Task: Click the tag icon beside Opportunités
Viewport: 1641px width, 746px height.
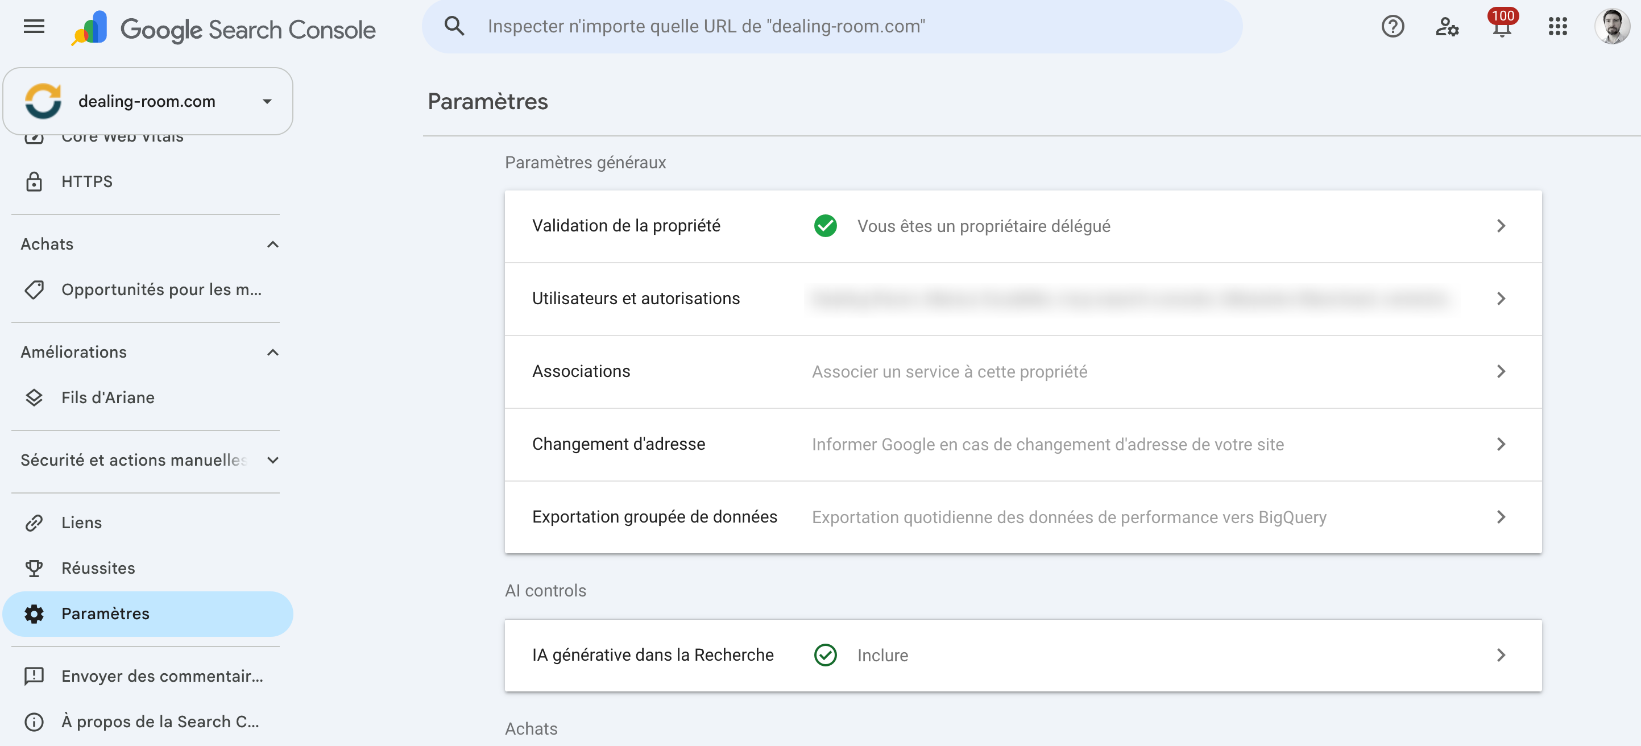Action: pos(34,290)
